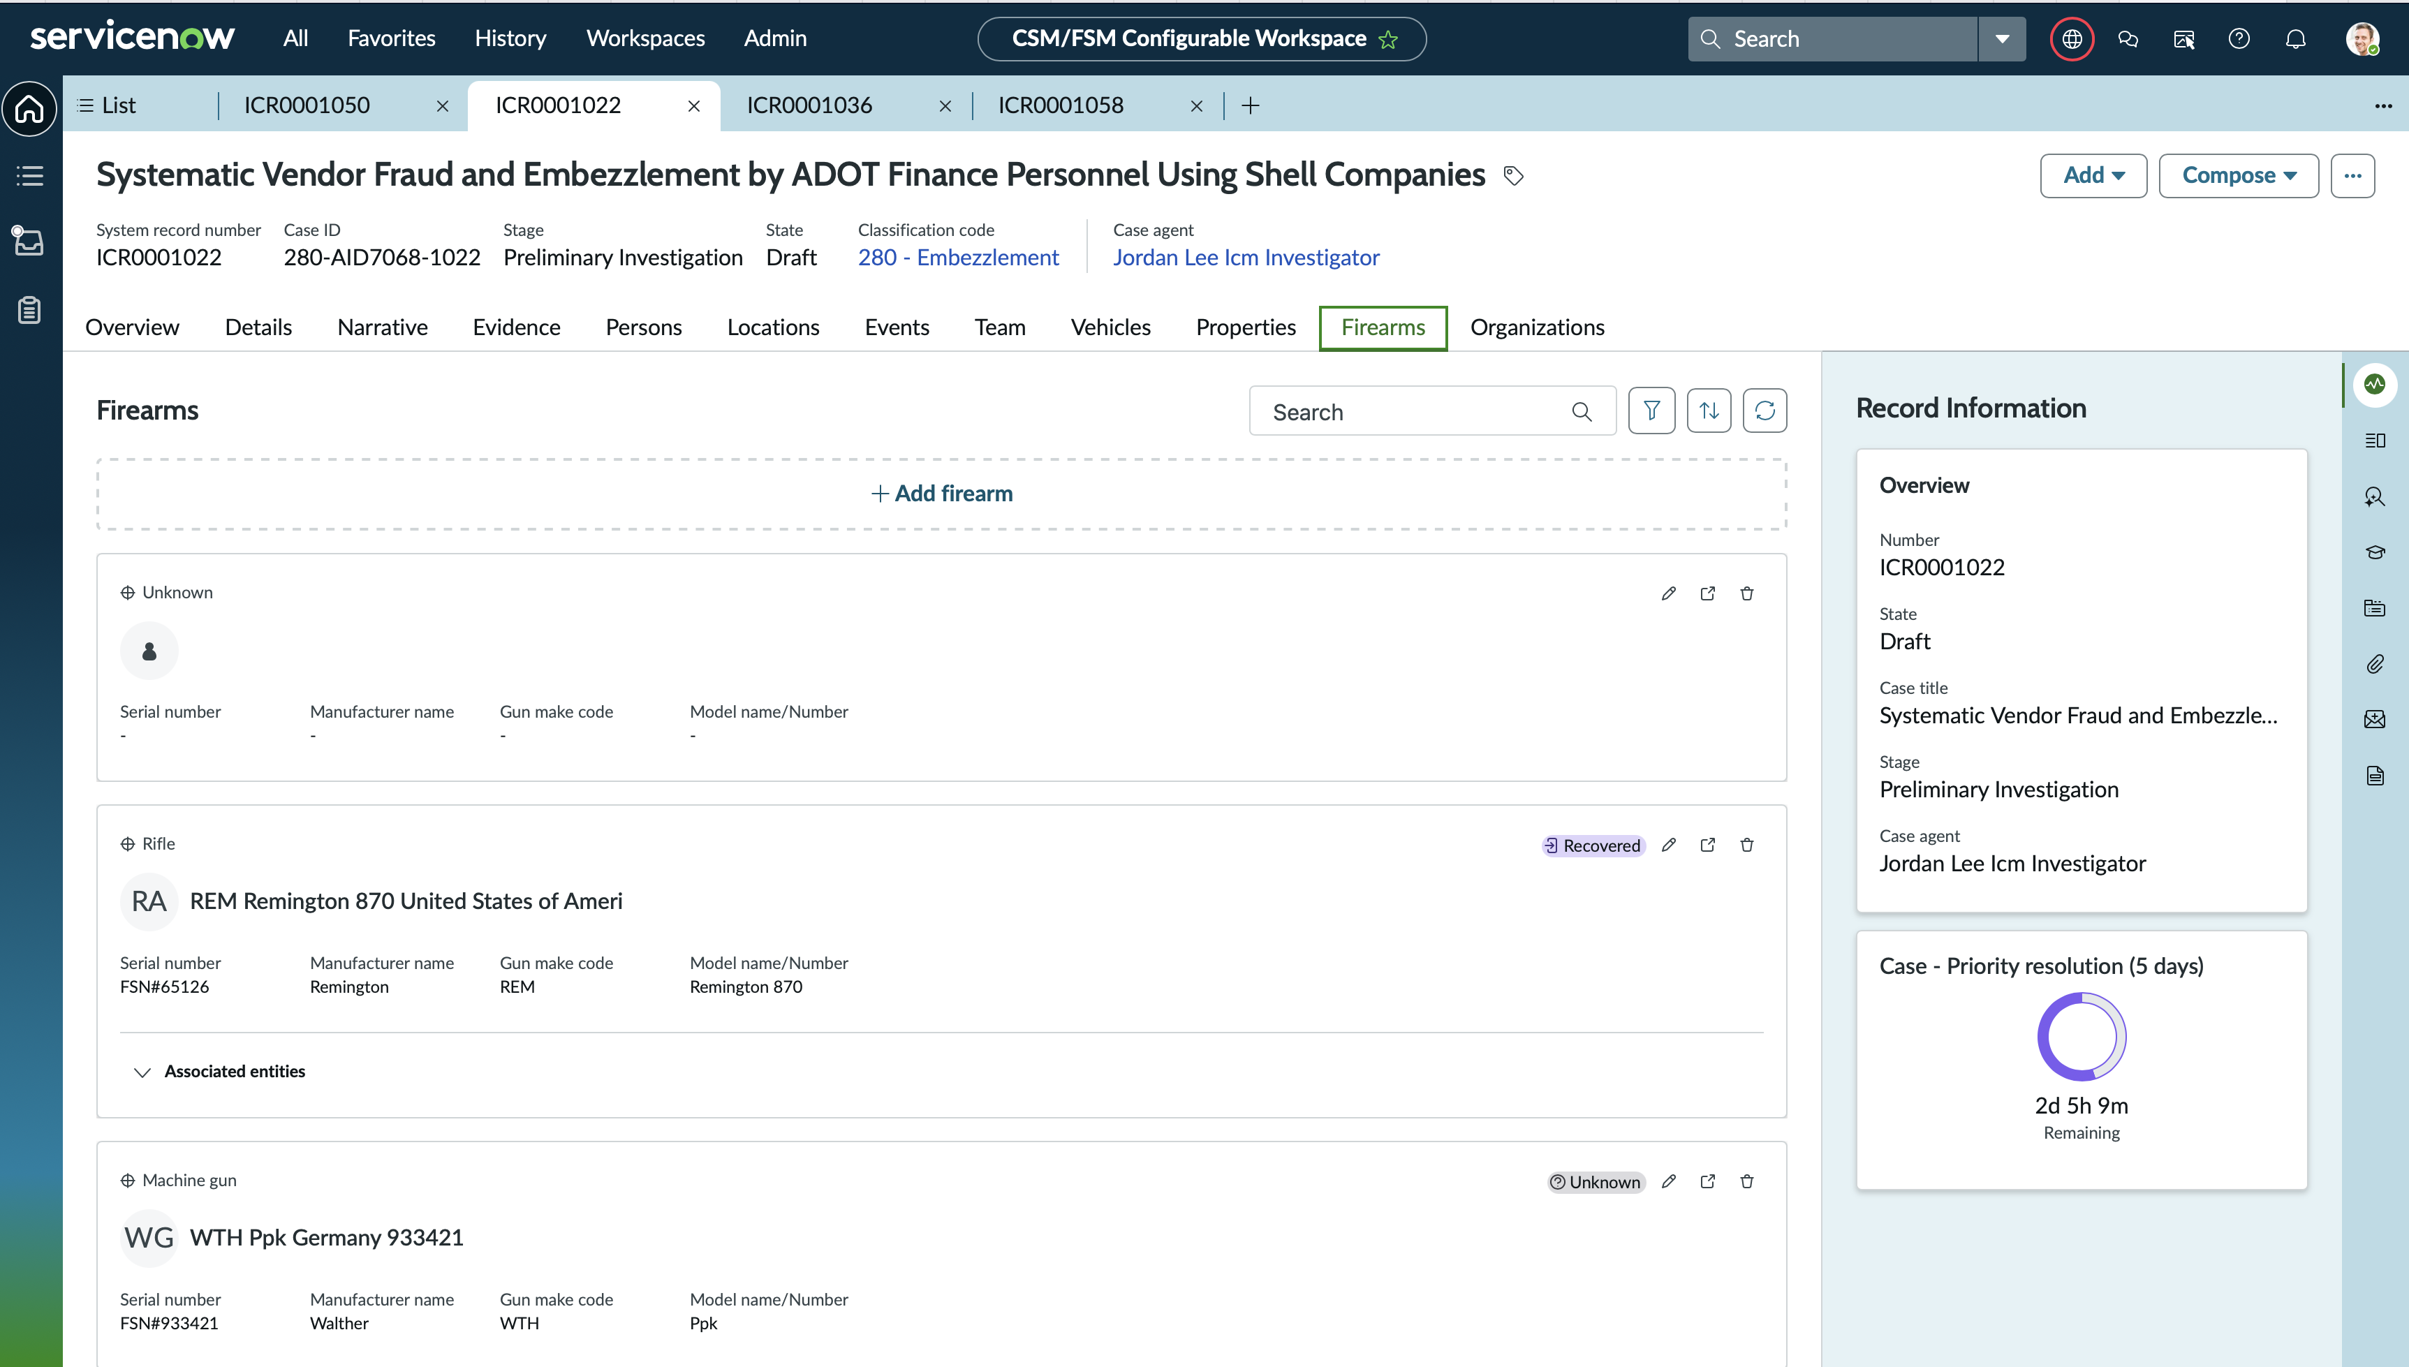Open the help question mark icon
The height and width of the screenshot is (1367, 2409).
(x=2238, y=38)
